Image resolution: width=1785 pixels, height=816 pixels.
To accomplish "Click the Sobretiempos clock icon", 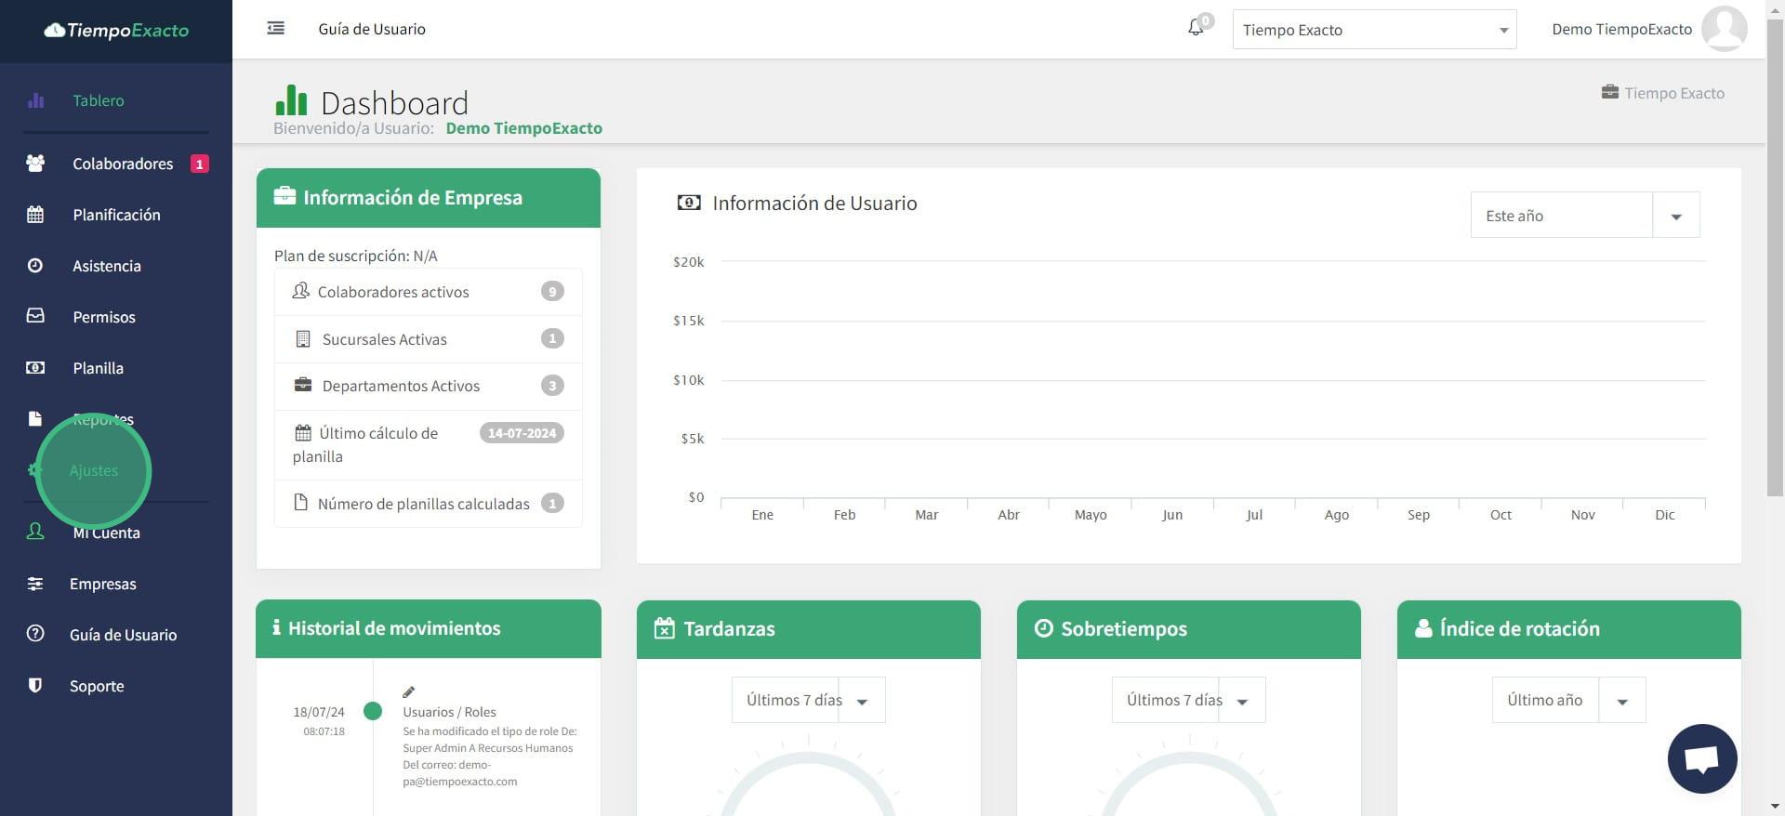I will [x=1043, y=628].
